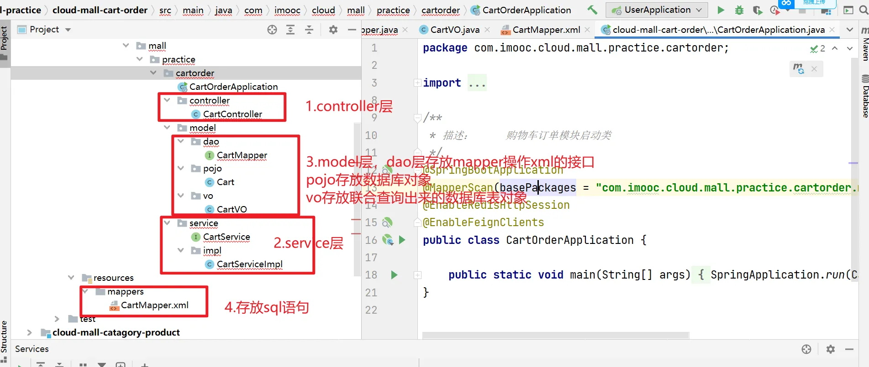869x367 pixels.
Task: Jump to next highlighted problem arrow
Action: [850, 48]
